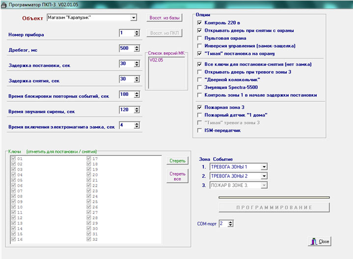Toggle key 21 checkbox in Ключи list
Image resolution: width=353 pixels, height=259 pixels.
pyautogui.click(x=89, y=180)
